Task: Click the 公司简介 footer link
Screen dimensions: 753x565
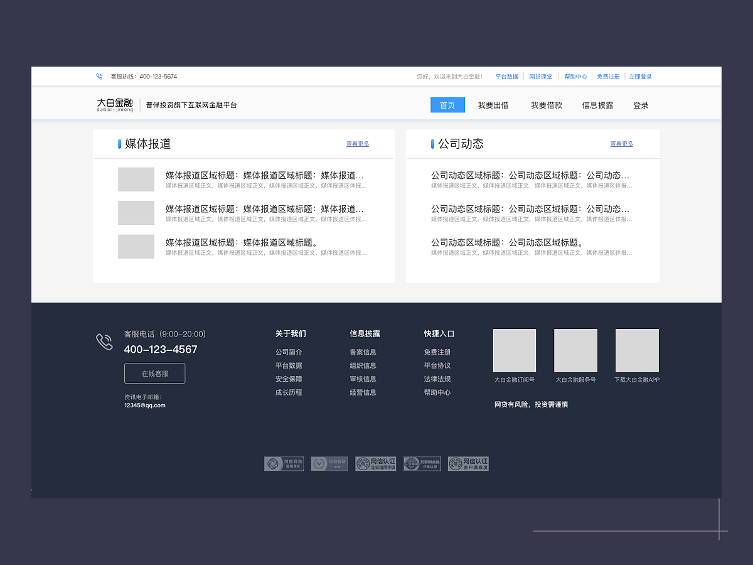Action: coord(289,352)
